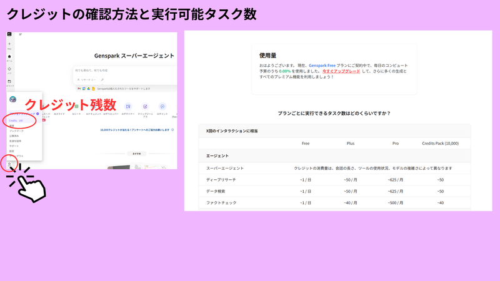
Task: Open the AIスライド agent label
Action: 59,114
